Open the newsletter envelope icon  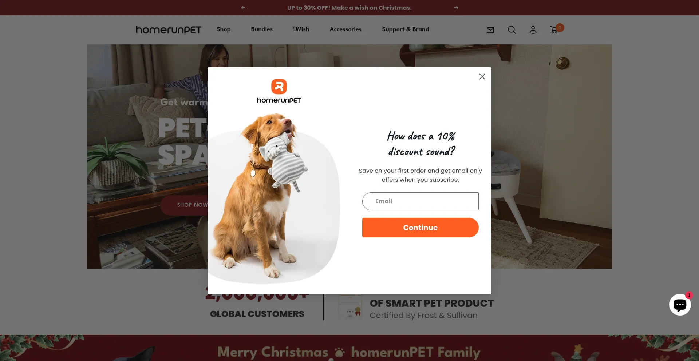coord(490,30)
